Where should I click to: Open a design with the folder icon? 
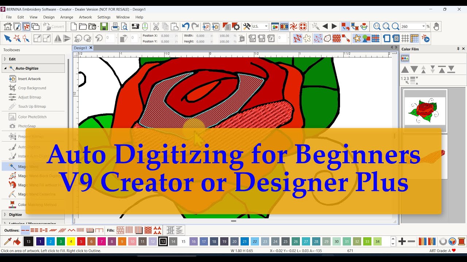pos(83,26)
